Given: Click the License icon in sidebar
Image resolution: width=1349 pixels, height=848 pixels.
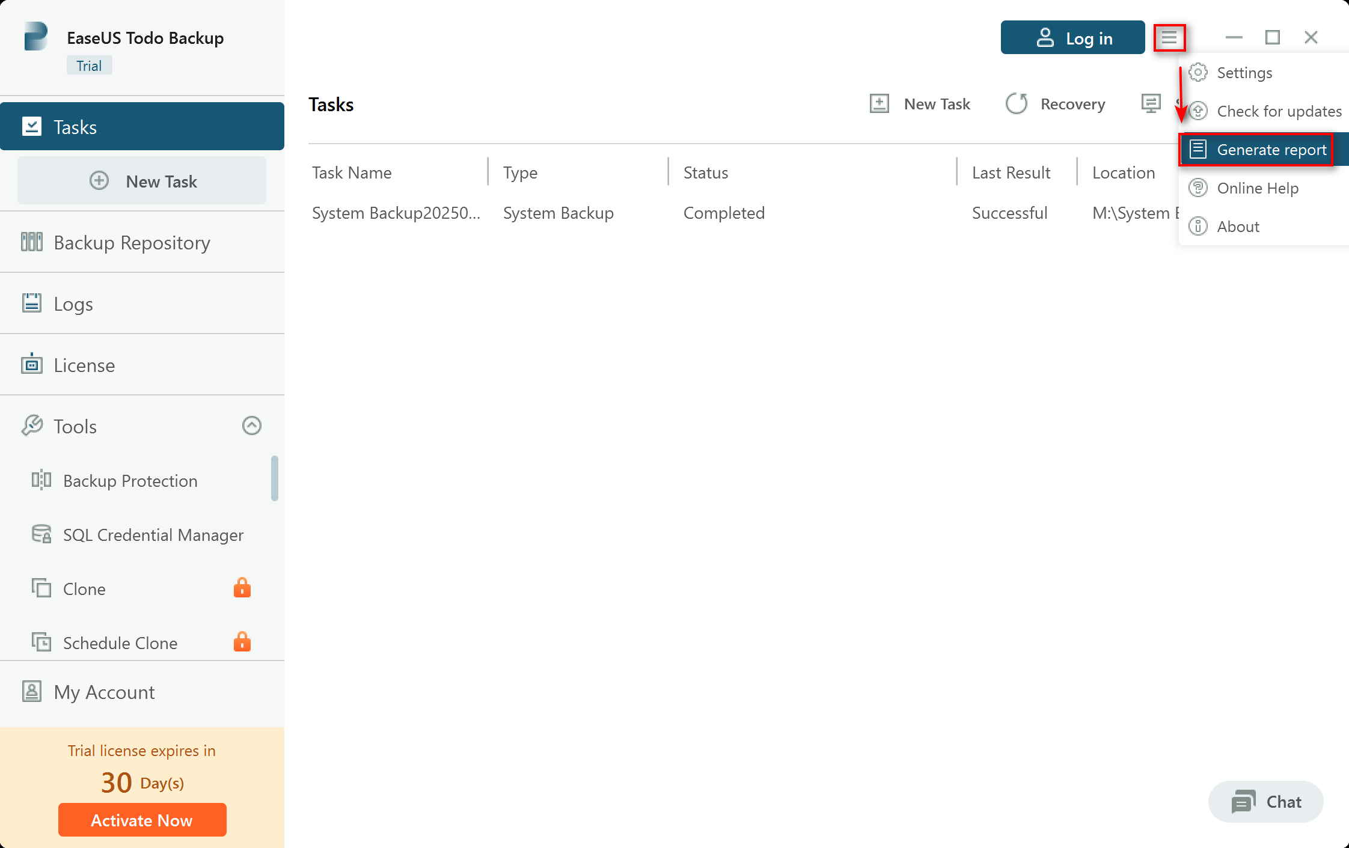Looking at the screenshot, I should (32, 364).
